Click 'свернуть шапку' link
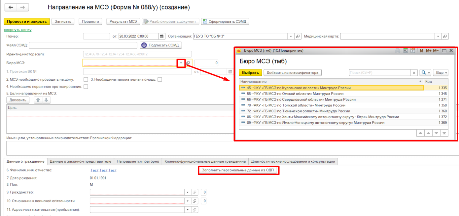 pos(18,30)
